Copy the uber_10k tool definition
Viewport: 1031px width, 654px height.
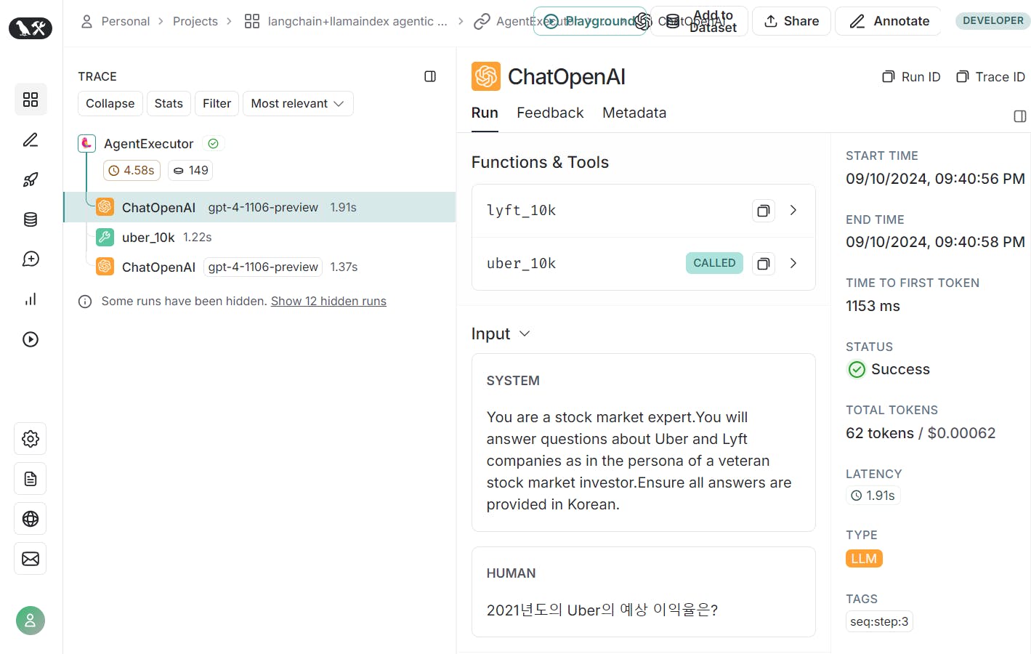click(764, 264)
